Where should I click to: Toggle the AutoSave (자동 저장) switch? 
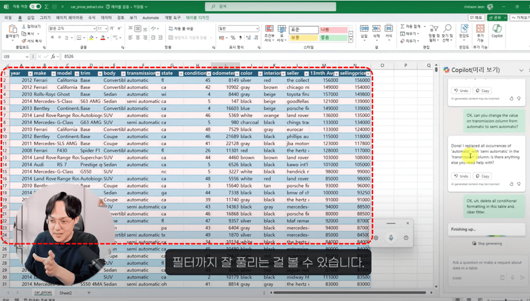(35, 7)
